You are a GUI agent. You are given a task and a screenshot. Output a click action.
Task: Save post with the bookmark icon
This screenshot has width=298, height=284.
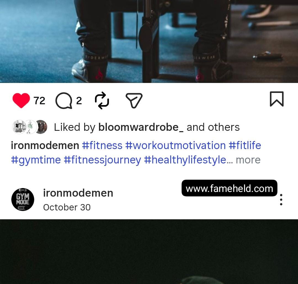point(277,99)
